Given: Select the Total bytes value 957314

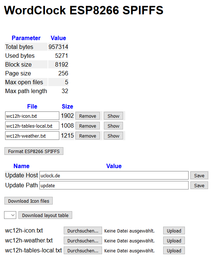Looking at the screenshot, I should click(58, 47).
